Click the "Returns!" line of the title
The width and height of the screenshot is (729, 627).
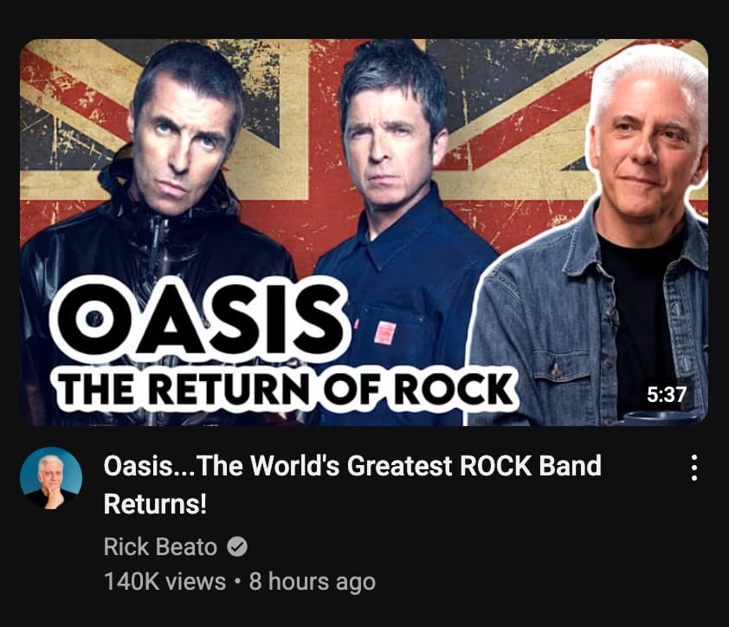click(155, 504)
